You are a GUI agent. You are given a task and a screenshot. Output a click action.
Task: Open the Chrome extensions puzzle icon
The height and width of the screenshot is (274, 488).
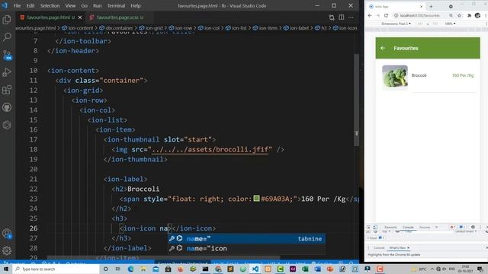click(x=469, y=15)
